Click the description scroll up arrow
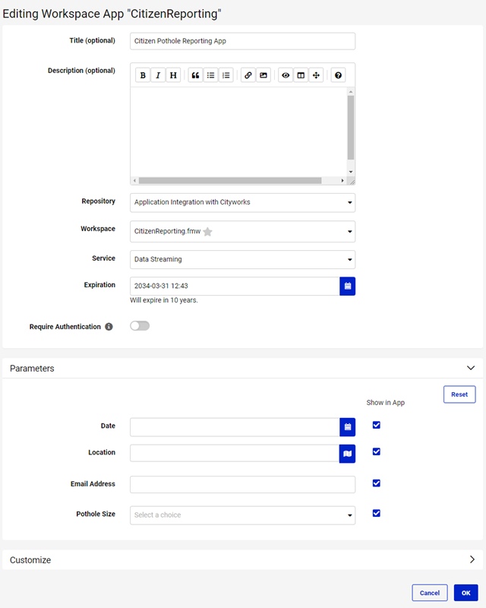 point(351,91)
